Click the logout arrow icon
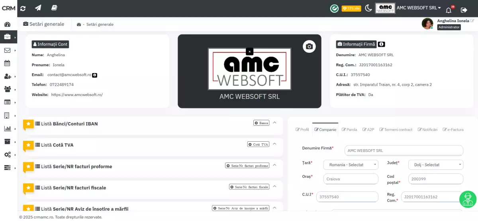 click(464, 10)
